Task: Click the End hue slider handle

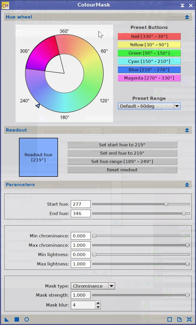Action: pos(184,213)
